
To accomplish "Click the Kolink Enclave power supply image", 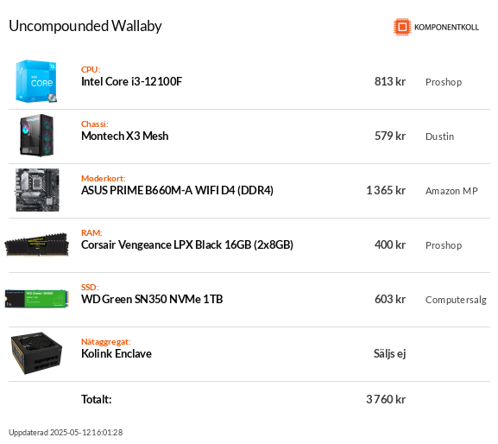I will tap(36, 353).
